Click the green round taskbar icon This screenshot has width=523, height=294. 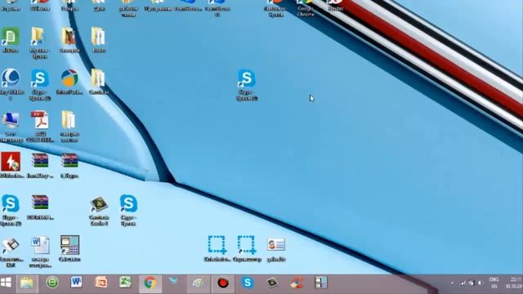point(52,283)
